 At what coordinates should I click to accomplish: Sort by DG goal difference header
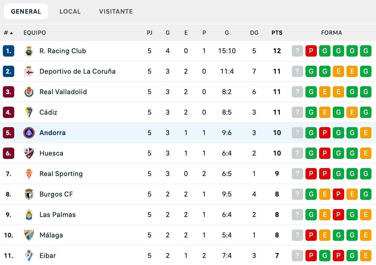[254, 33]
